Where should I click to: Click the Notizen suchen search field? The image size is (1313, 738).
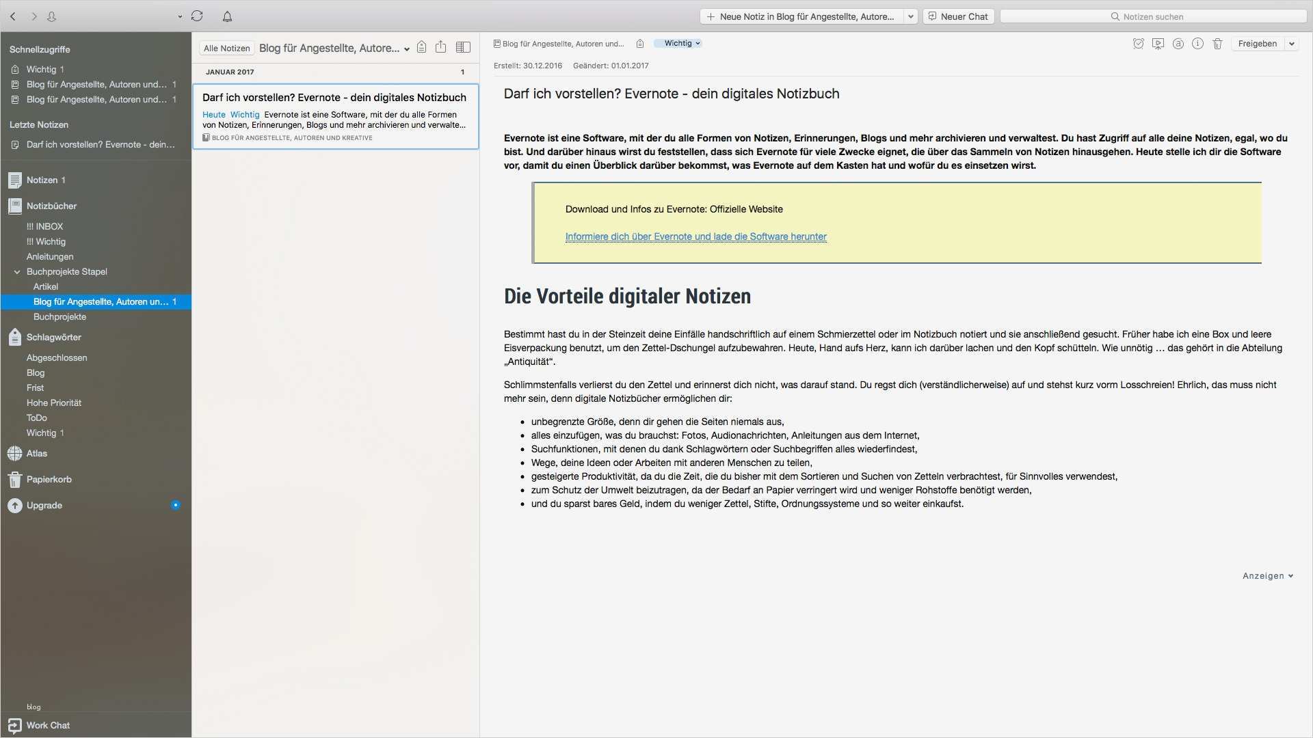coord(1153,16)
